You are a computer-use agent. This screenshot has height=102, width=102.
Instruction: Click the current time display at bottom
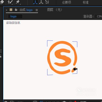[52, 101]
